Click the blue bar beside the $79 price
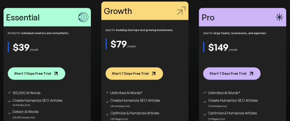 (x=106, y=44)
